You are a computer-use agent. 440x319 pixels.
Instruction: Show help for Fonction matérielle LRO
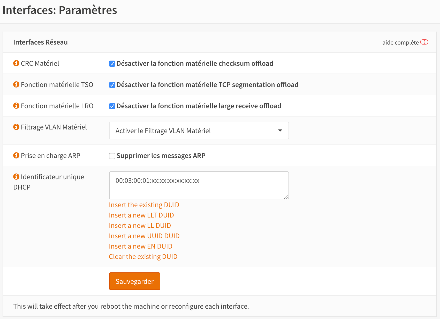[x=16, y=106]
